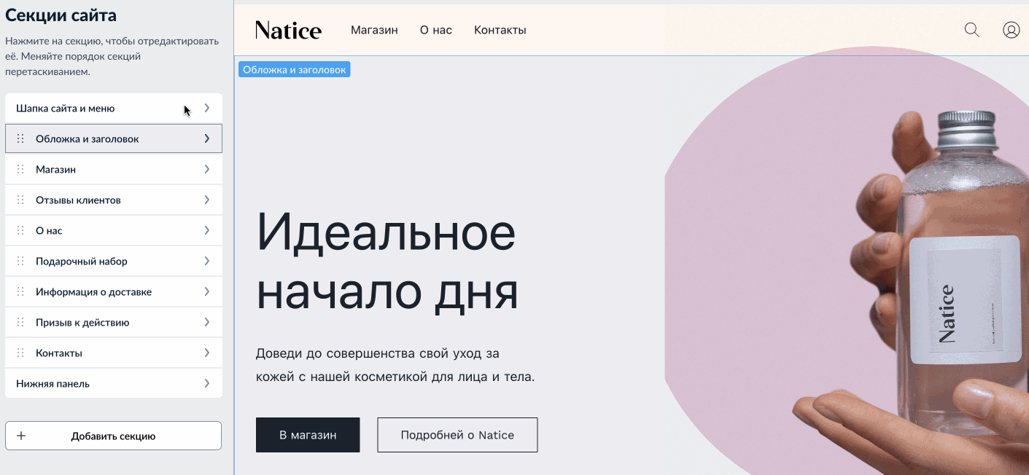Screen dimensions: 1029x475
Task: Select Информация о доставке label
Action: point(93,292)
